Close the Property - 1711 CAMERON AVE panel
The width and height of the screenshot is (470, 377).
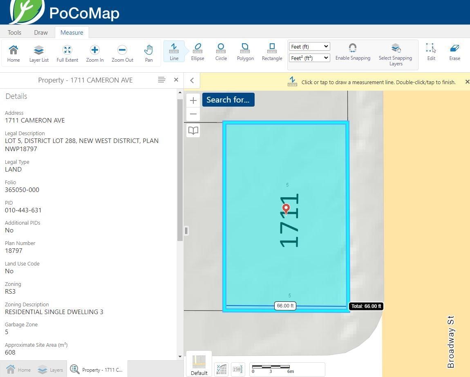176,80
